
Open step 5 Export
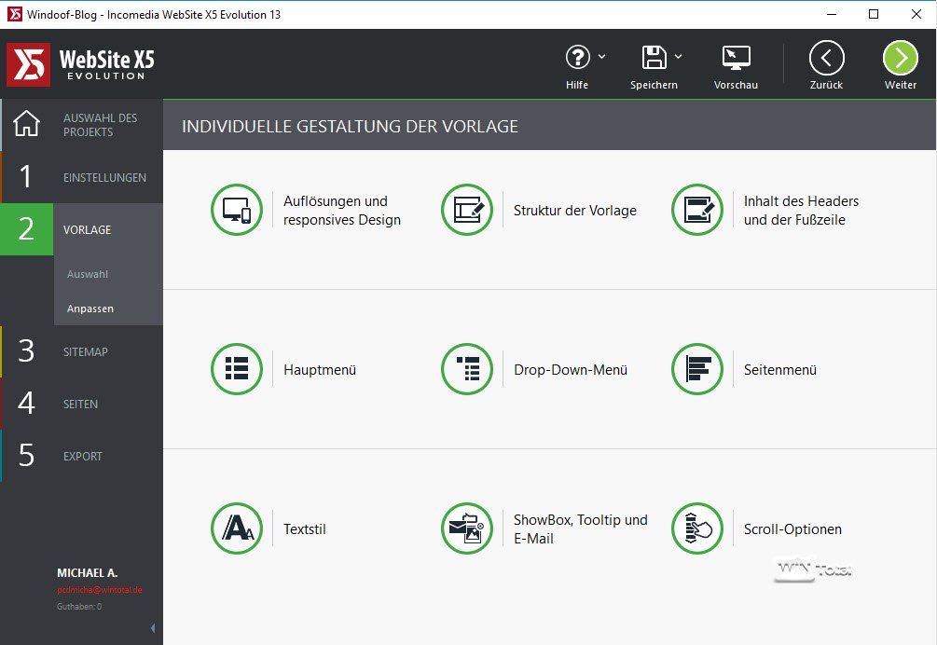[81, 456]
